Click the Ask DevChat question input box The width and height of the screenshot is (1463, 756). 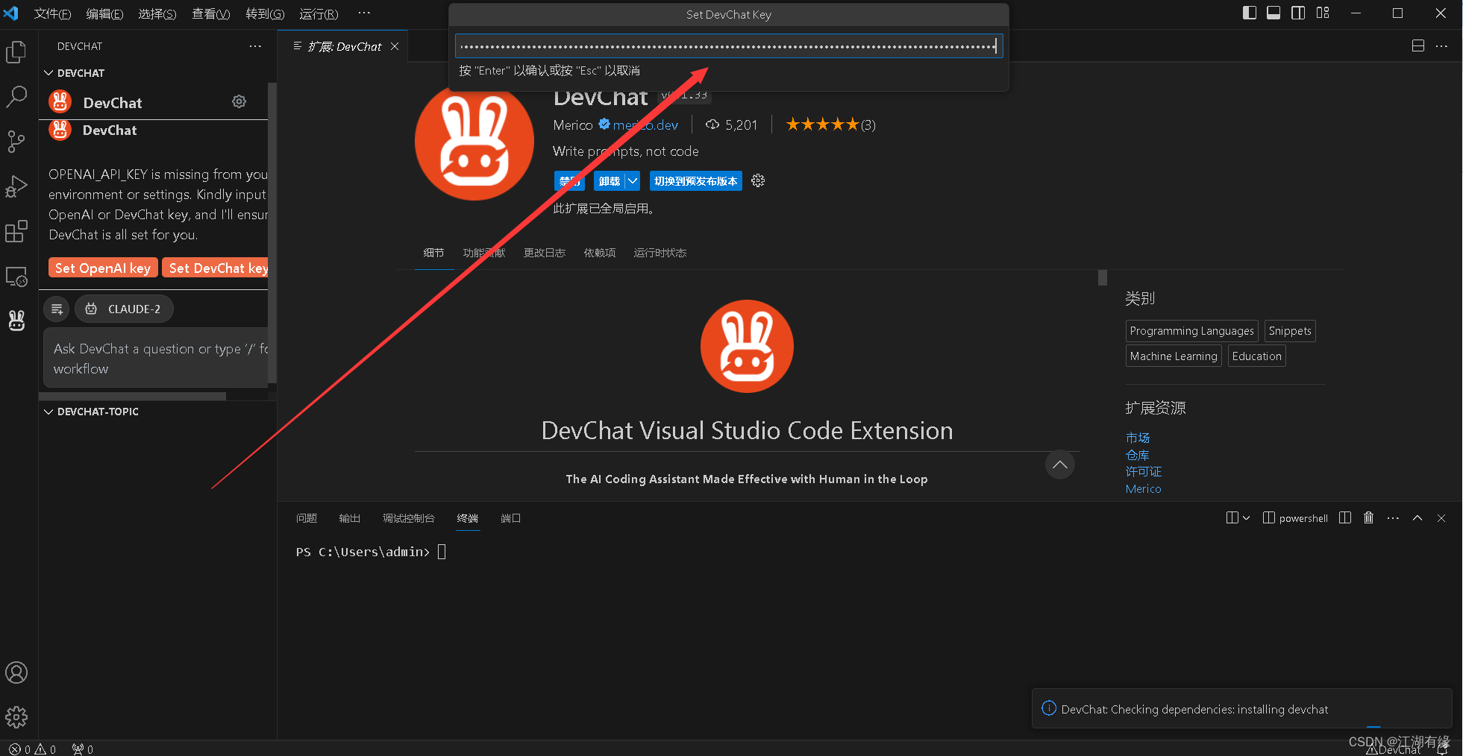point(157,358)
